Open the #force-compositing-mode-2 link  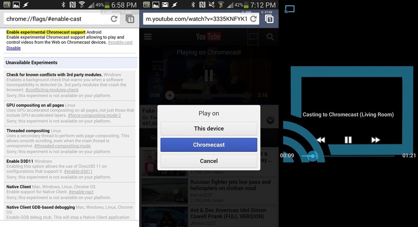[x=94, y=116]
